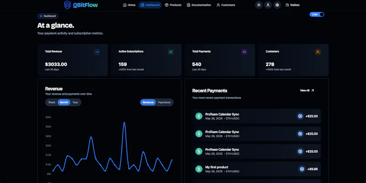The height and width of the screenshot is (183, 366).
Task: Click the 278 customers value
Action: 270,64
